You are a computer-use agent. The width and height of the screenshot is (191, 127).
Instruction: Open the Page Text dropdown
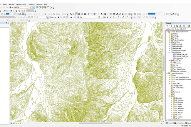173,14
